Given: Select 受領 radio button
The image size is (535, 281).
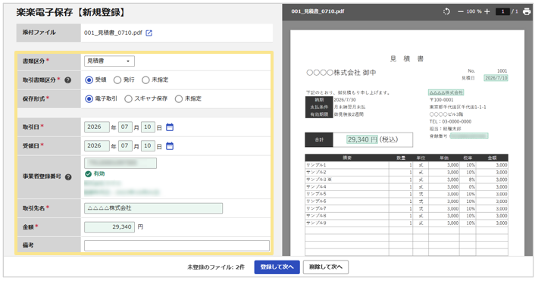Looking at the screenshot, I should tap(89, 80).
